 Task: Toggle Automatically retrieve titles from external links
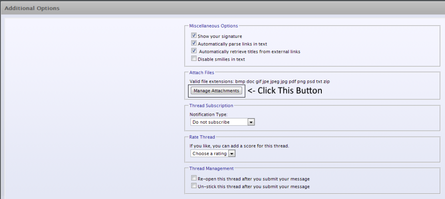click(194, 51)
